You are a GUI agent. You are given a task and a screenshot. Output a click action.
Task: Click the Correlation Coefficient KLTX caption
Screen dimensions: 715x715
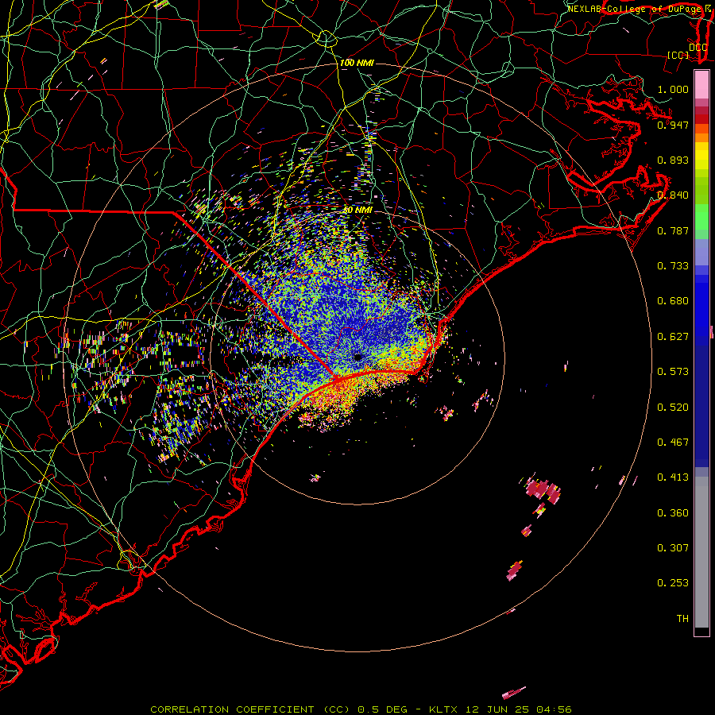click(361, 709)
